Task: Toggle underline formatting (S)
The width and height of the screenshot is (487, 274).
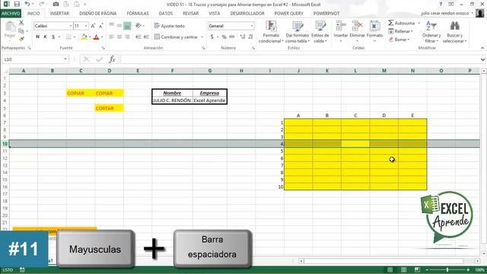Action: click(53, 37)
